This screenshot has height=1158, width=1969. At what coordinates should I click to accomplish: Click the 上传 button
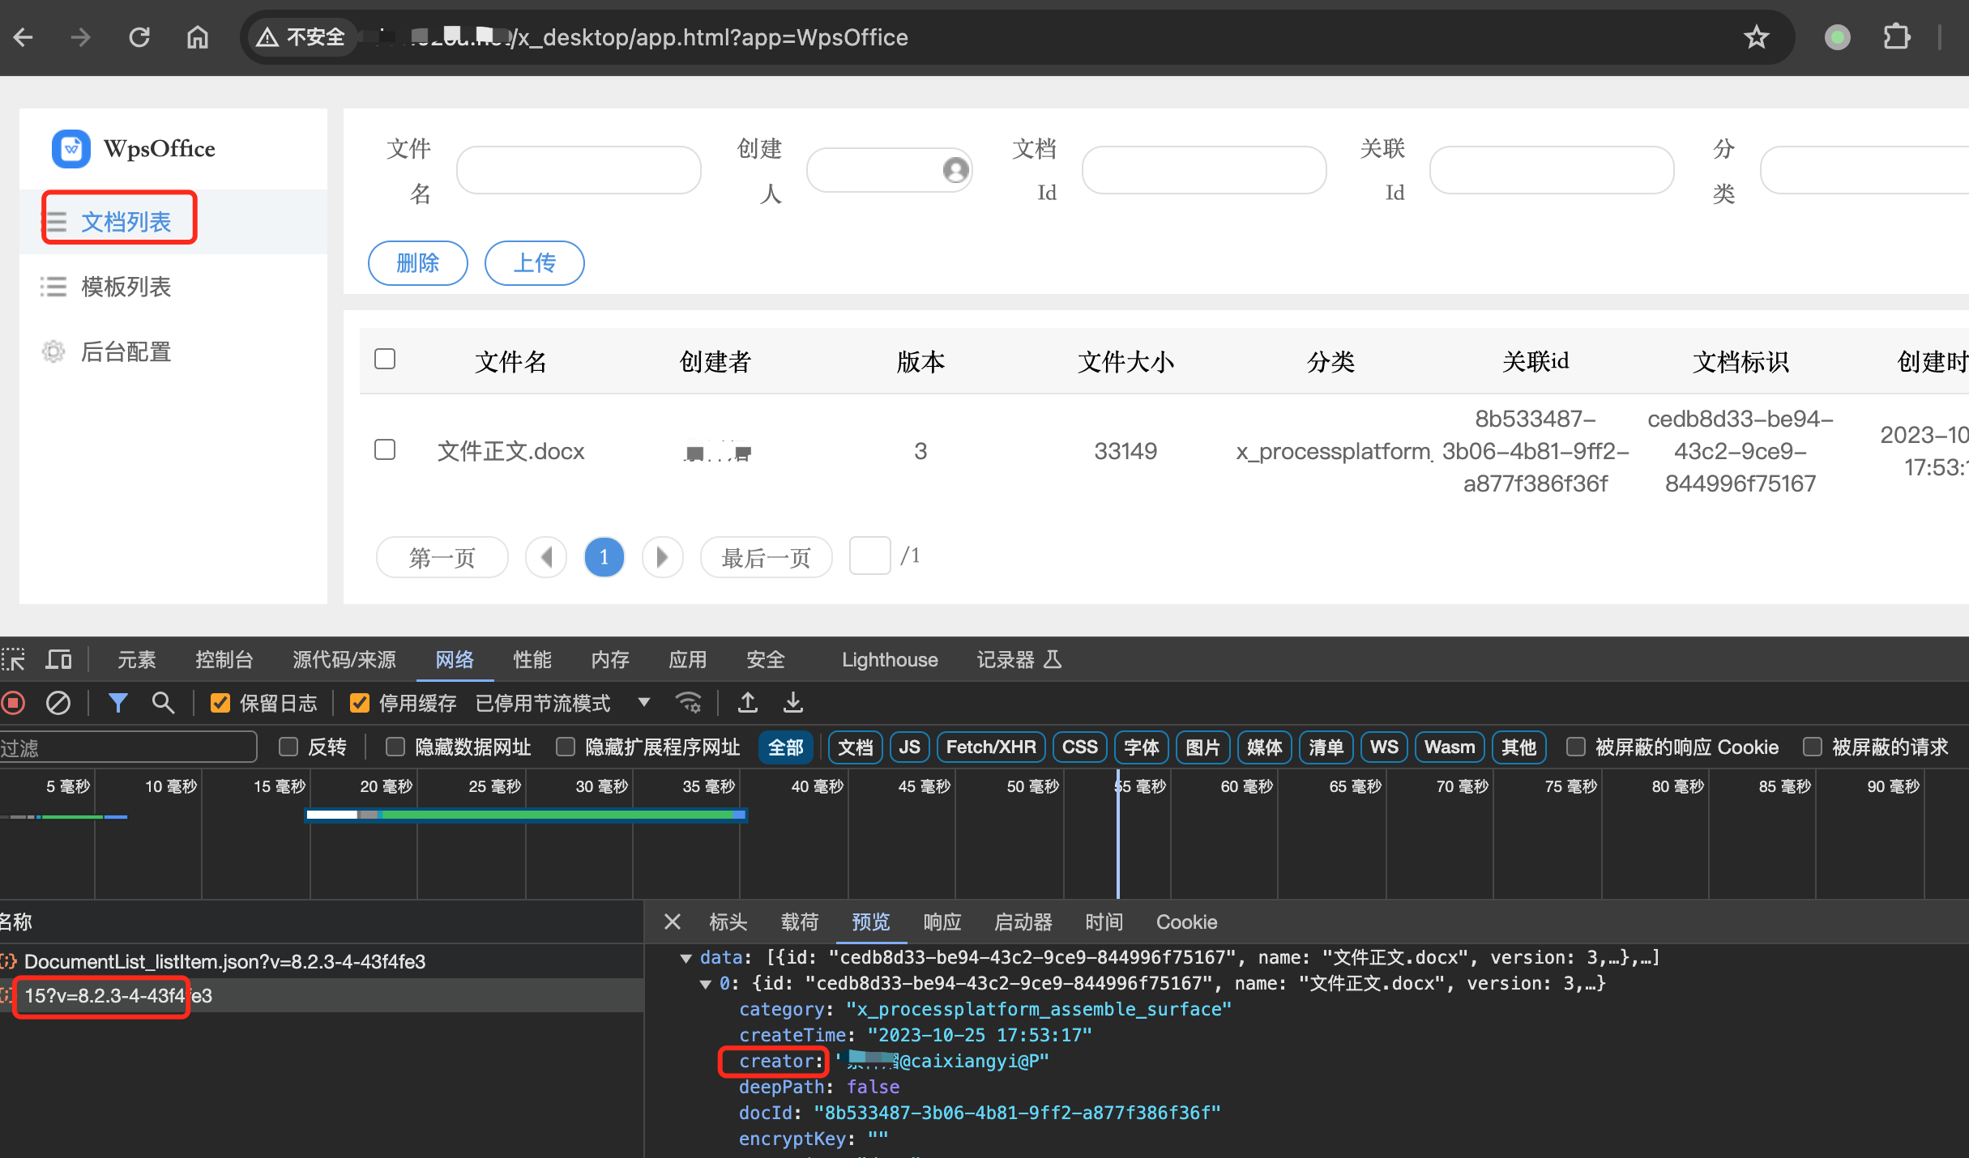click(534, 262)
